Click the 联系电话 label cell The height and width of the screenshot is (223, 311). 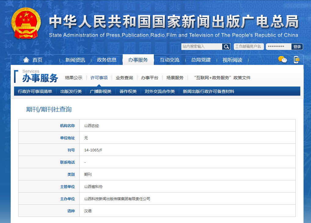49,162
